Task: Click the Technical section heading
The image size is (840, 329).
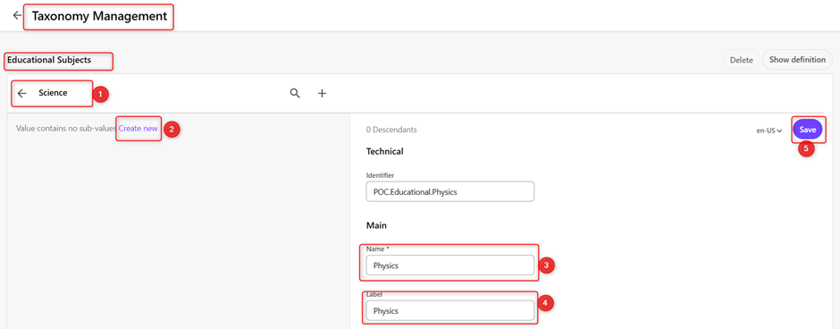Action: pyautogui.click(x=384, y=152)
